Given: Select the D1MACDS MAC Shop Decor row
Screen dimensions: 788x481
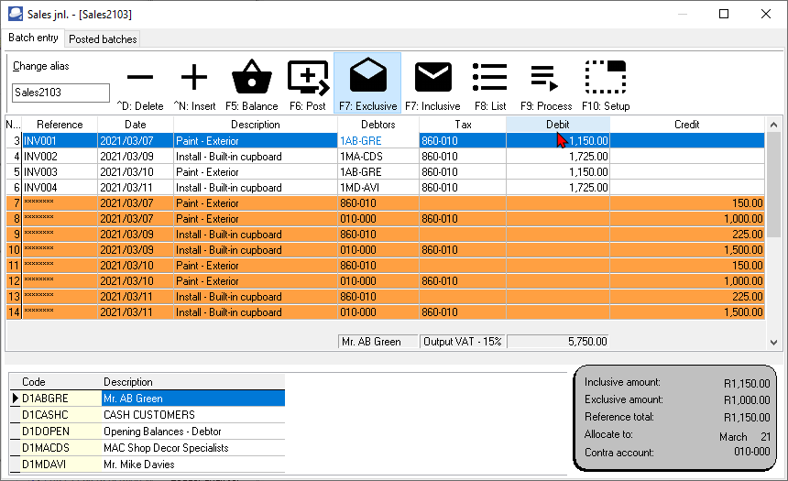Looking at the screenshot, I should coord(148,448).
